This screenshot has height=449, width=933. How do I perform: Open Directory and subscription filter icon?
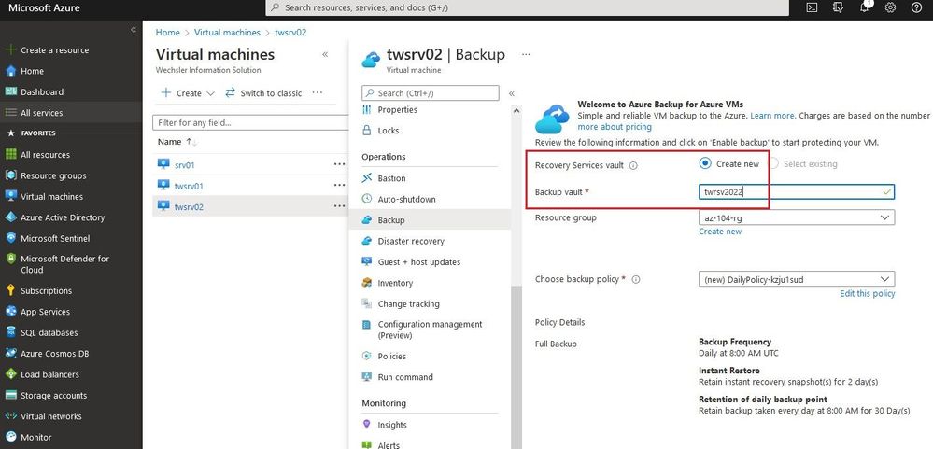pyautogui.click(x=838, y=7)
